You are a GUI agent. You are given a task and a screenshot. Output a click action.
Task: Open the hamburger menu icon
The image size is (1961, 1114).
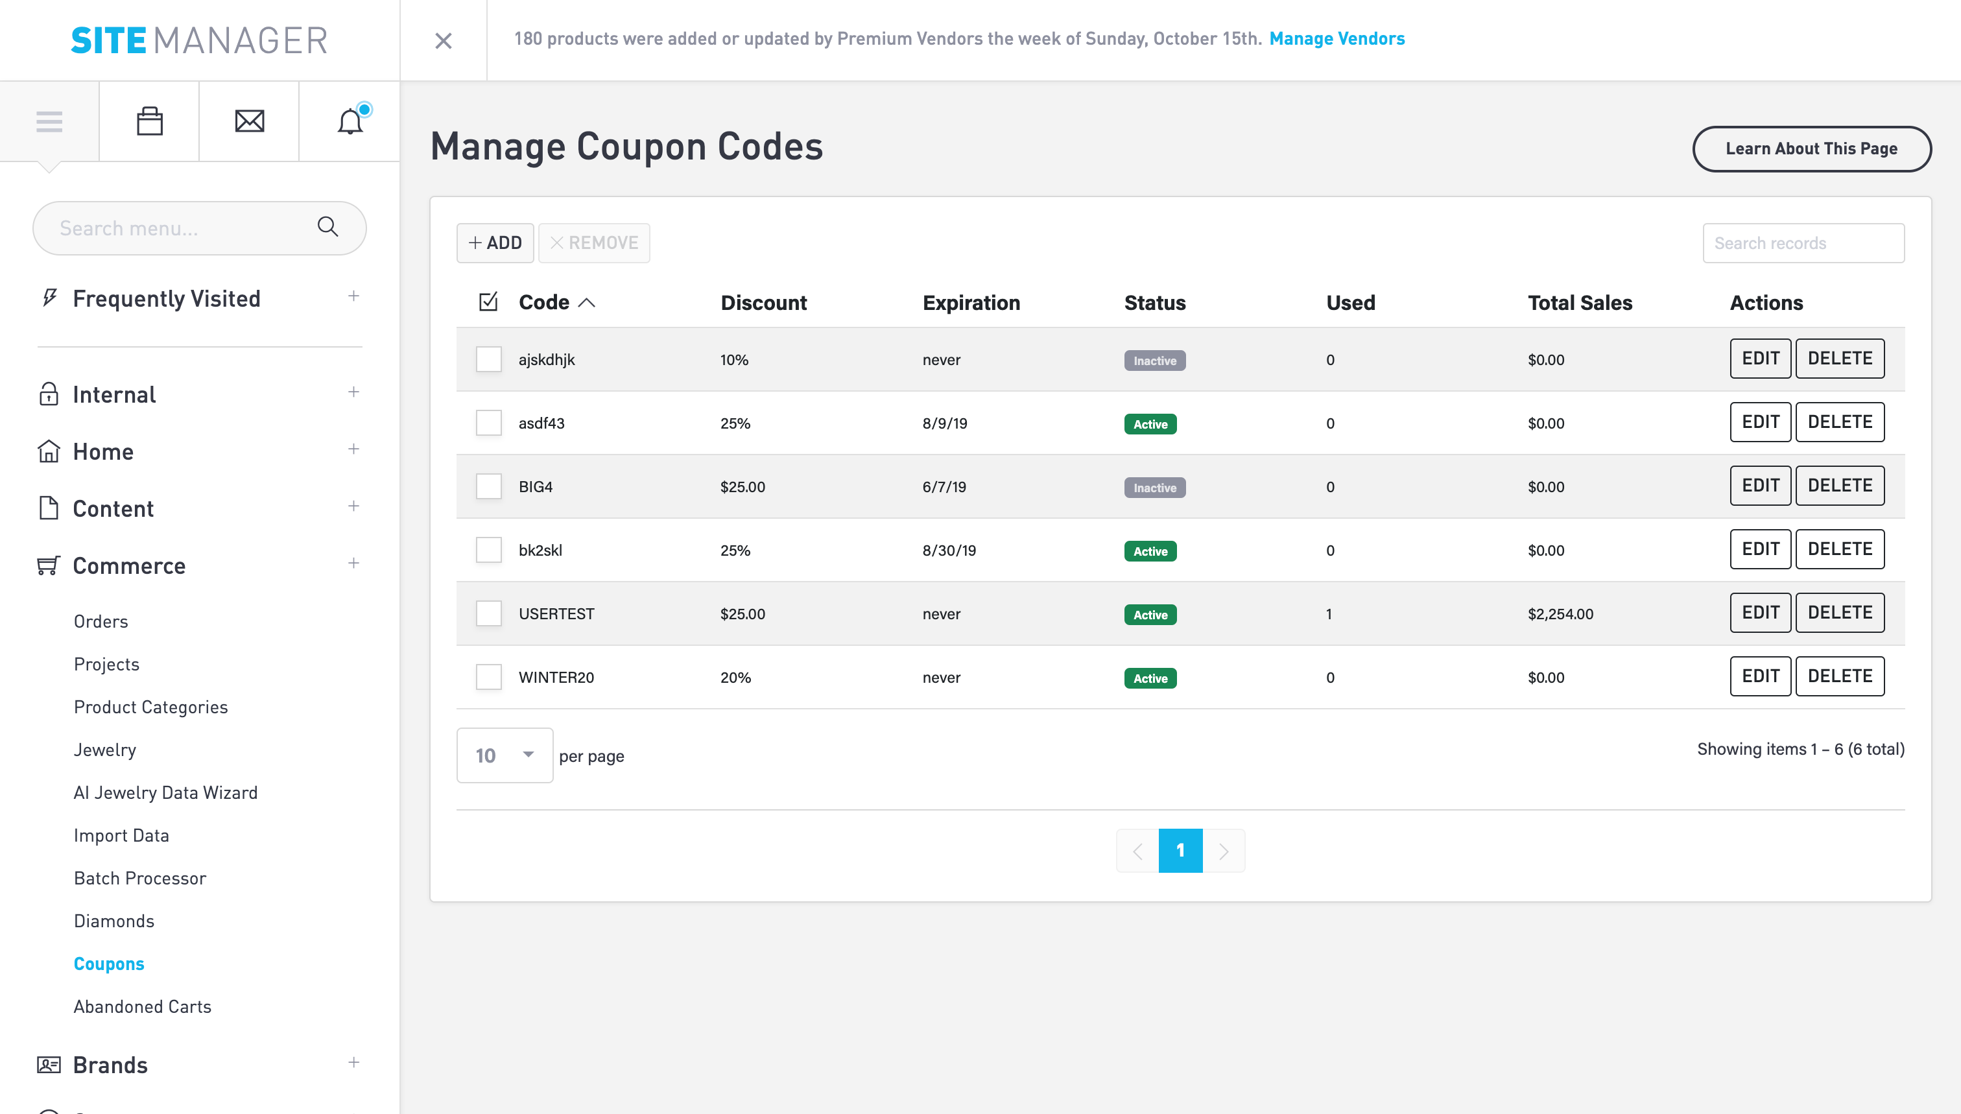point(49,121)
